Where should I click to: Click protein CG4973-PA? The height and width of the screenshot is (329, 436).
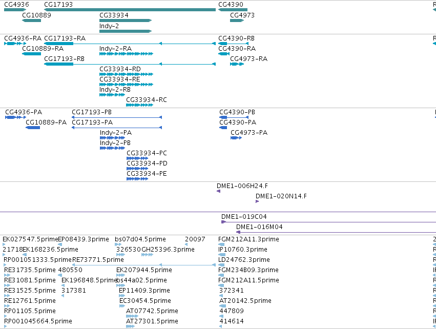249,133
